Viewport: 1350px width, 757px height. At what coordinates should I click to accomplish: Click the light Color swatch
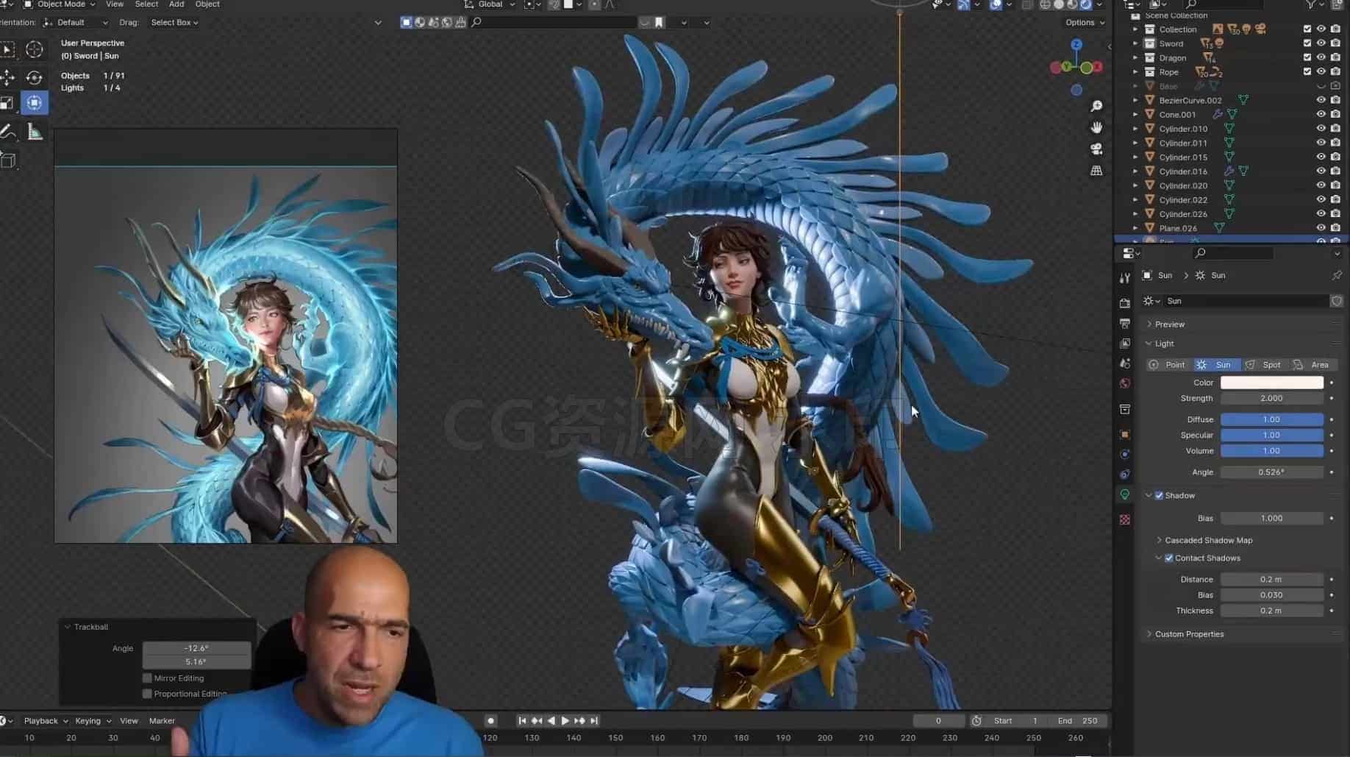tap(1272, 383)
